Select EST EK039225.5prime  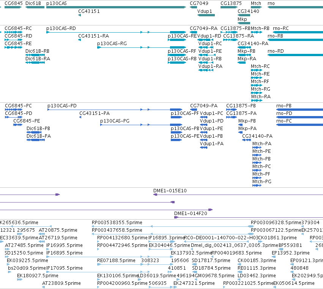tap(27, 261)
